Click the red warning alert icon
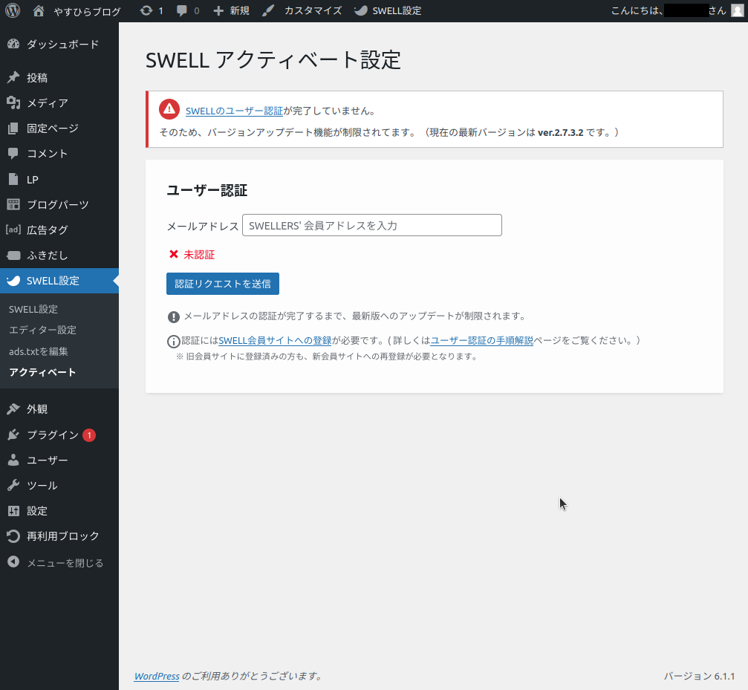This screenshot has width=748, height=690. [169, 109]
